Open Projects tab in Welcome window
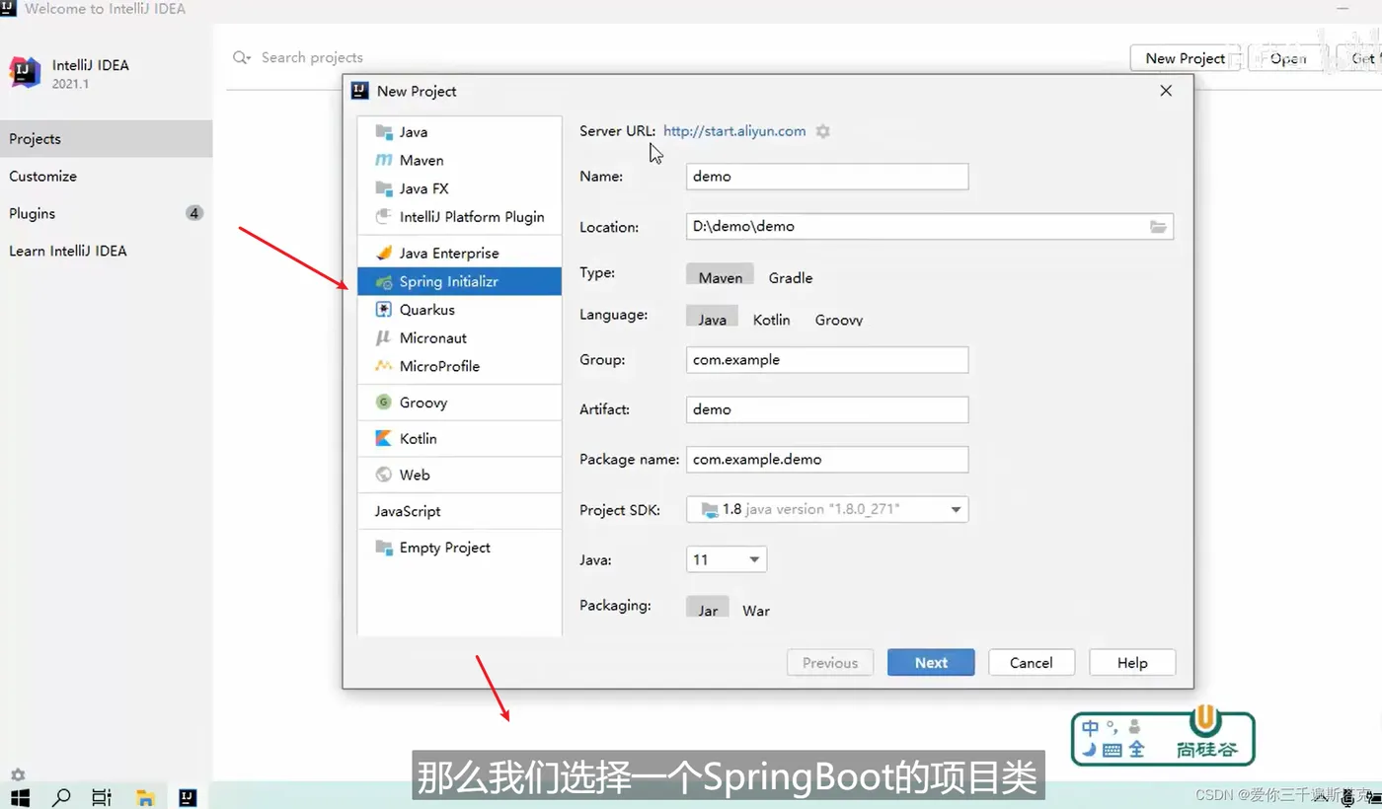Viewport: 1382px width, 809px height. (106, 139)
